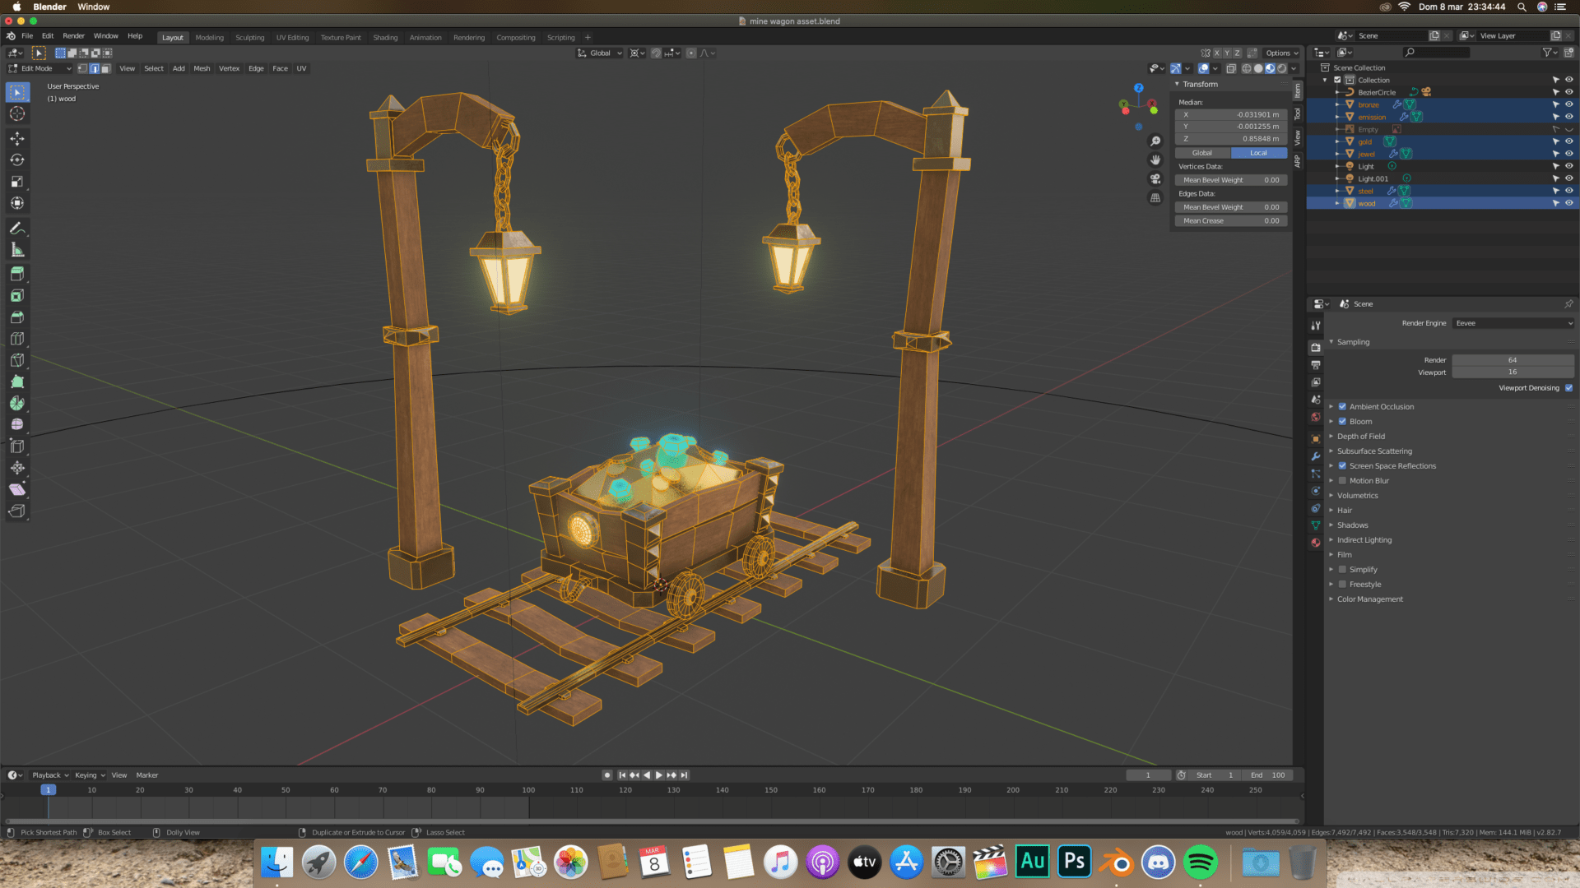This screenshot has width=1580, height=888.
Task: Activate the Rotate tool
Action: pos(17,160)
